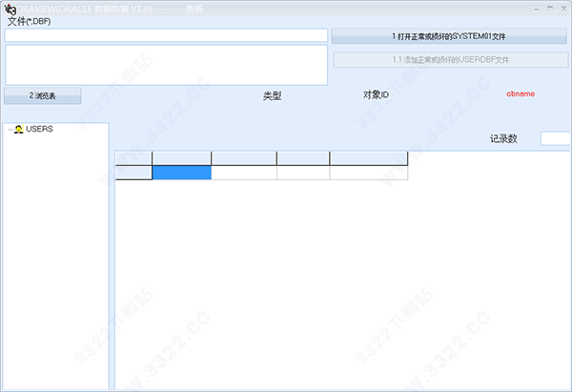Screen dimensions: 572x392
Task: Click the ORAVIEW application icon in title bar
Action: 10,9
